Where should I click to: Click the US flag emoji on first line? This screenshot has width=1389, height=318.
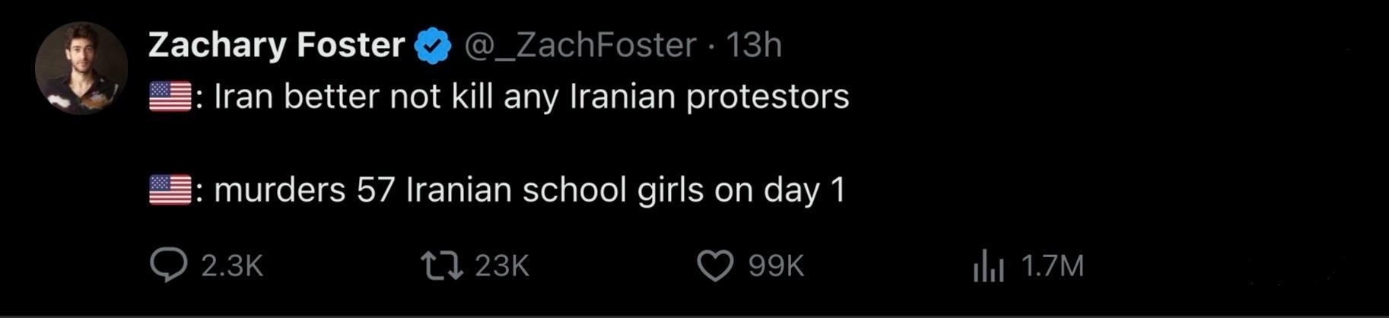(170, 97)
